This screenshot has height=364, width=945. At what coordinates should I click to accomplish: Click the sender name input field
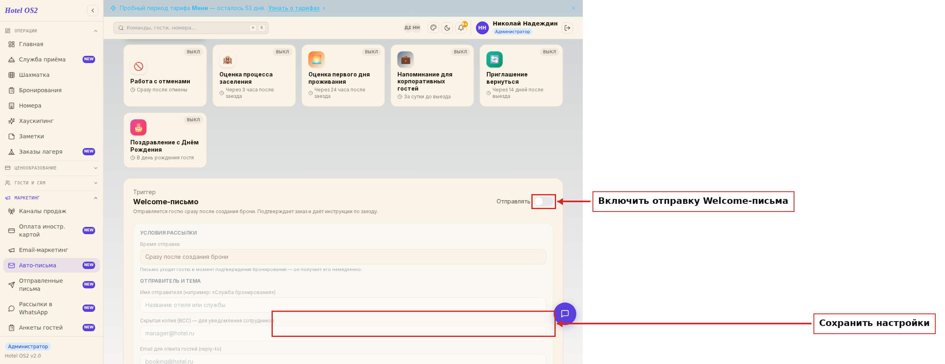tap(343, 305)
